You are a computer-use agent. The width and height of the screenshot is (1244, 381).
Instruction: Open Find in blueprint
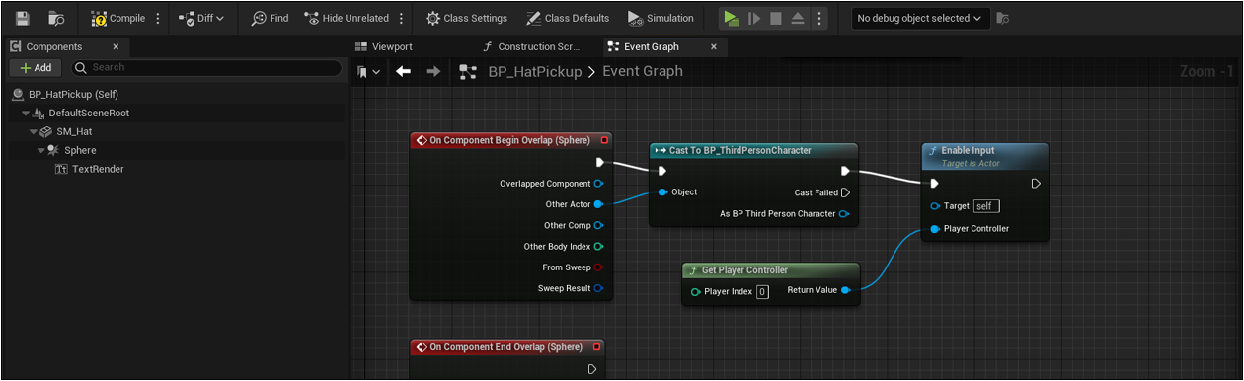coord(270,18)
